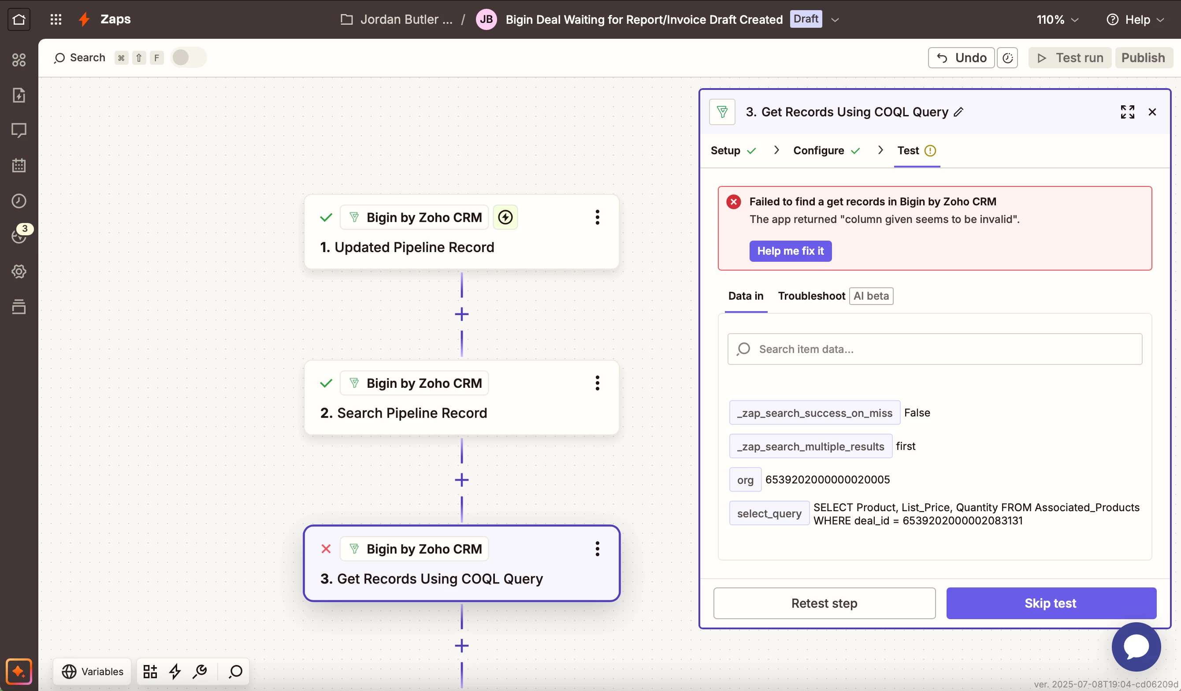Open sidebar four-circles dashboard icon
This screenshot has height=691, width=1181.
pos(19,59)
